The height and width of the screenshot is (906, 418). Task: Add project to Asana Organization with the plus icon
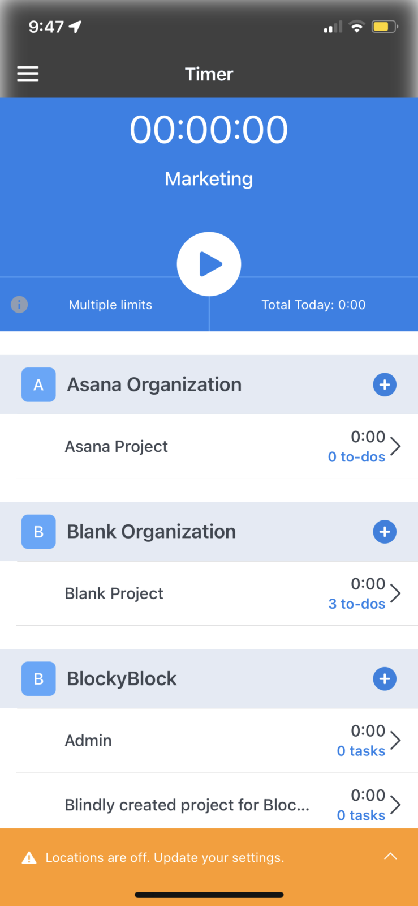(x=385, y=385)
